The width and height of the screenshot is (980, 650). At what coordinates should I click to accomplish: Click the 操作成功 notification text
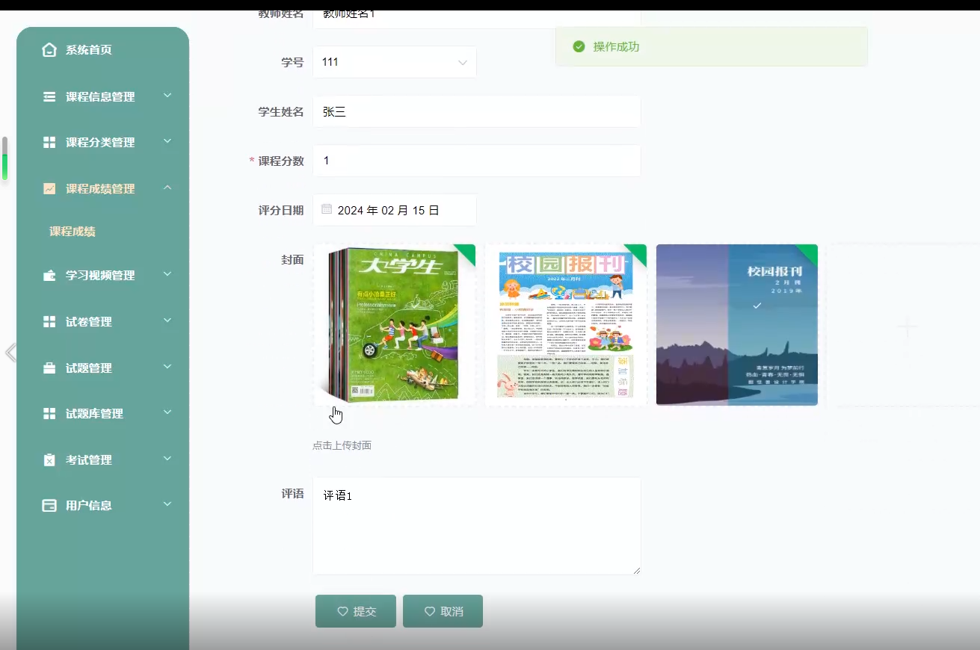pos(617,47)
